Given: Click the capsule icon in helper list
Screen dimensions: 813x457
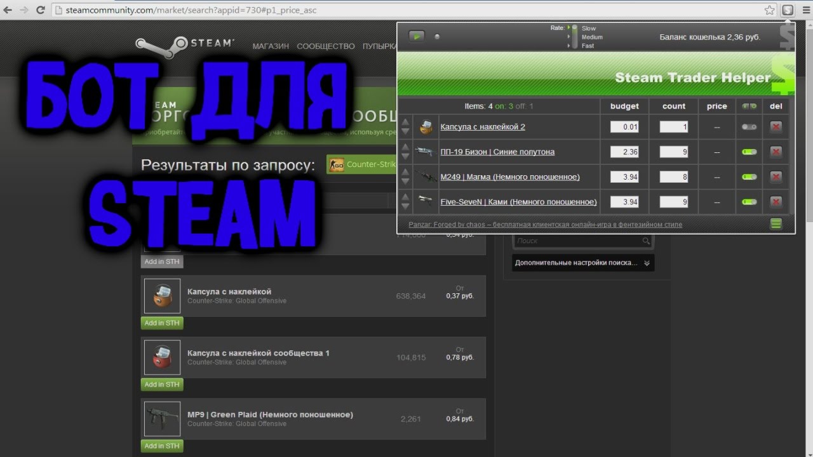Looking at the screenshot, I should pos(425,127).
